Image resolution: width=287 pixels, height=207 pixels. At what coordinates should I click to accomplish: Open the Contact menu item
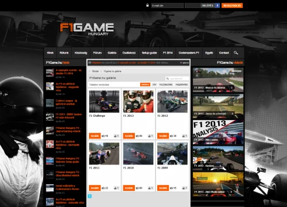pyautogui.click(x=224, y=53)
